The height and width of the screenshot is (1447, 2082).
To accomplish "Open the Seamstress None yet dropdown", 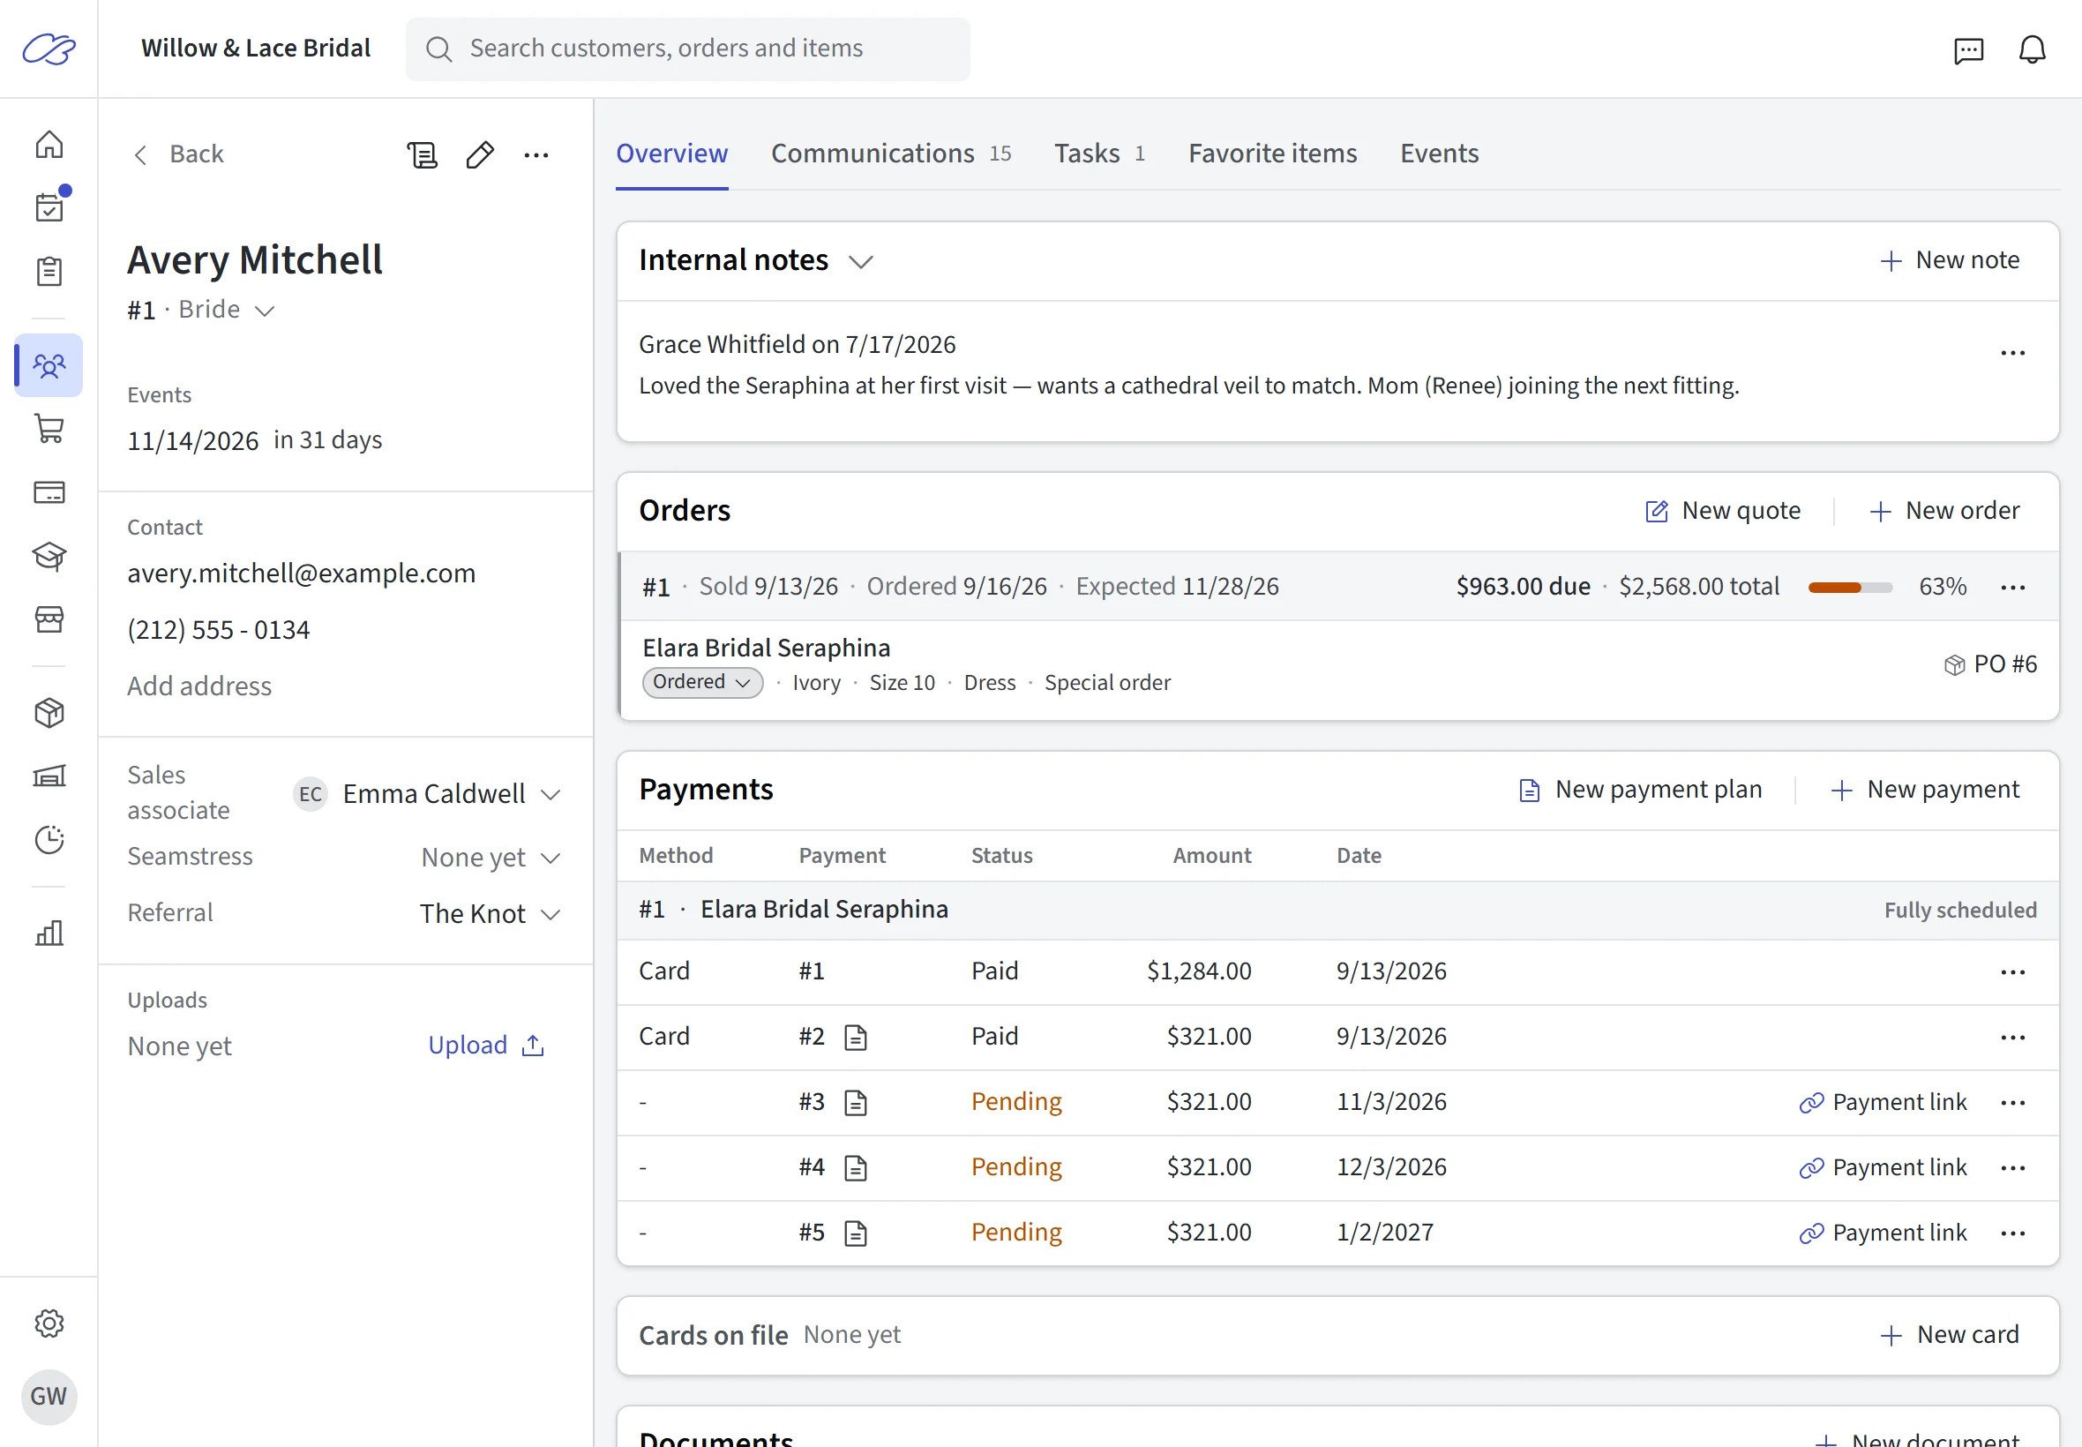I will coord(491,858).
